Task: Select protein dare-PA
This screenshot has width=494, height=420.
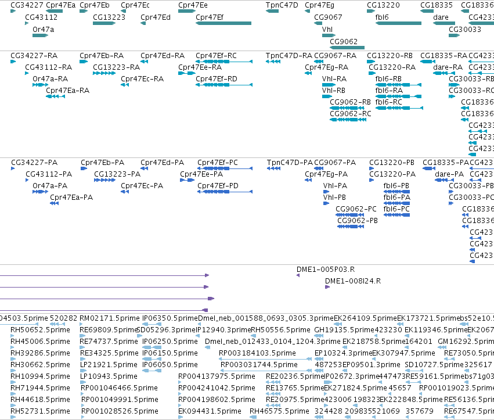Action: (445, 180)
